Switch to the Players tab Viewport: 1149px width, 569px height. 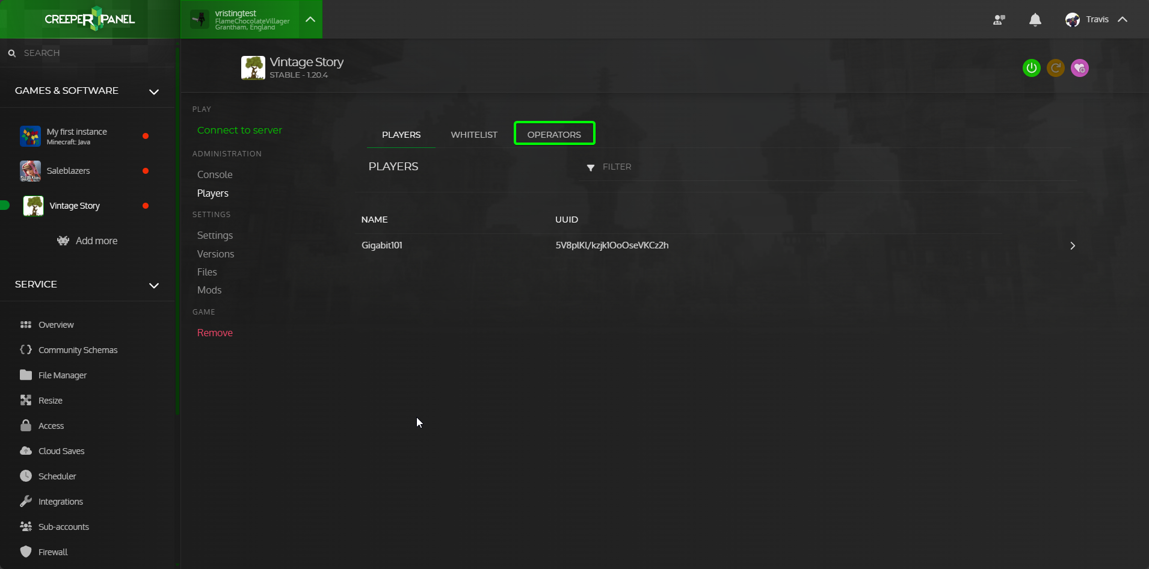pos(401,135)
